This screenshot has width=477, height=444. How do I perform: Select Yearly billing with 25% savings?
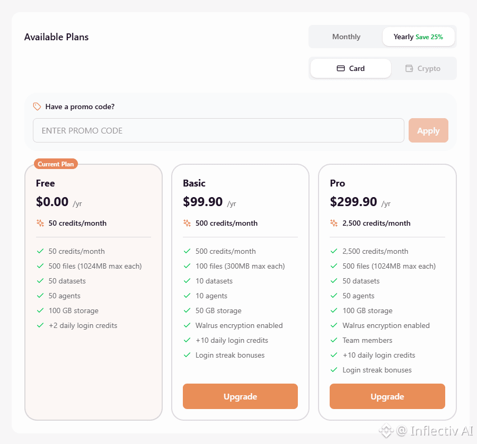click(418, 37)
